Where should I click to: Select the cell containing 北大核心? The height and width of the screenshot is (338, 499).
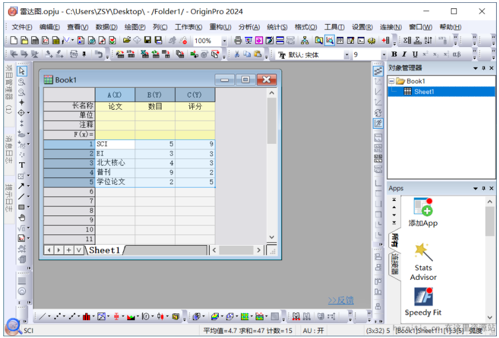click(x=115, y=163)
